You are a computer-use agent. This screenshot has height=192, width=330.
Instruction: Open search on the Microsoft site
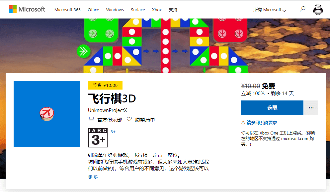tap(302, 9)
